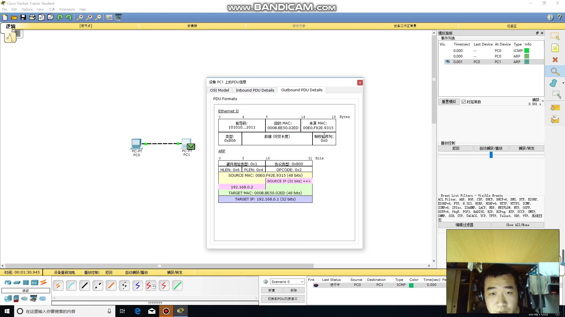Screen dimensions: 565x317
Task: Create a new file from toolbar
Action: pyautogui.click(x=5, y=17)
